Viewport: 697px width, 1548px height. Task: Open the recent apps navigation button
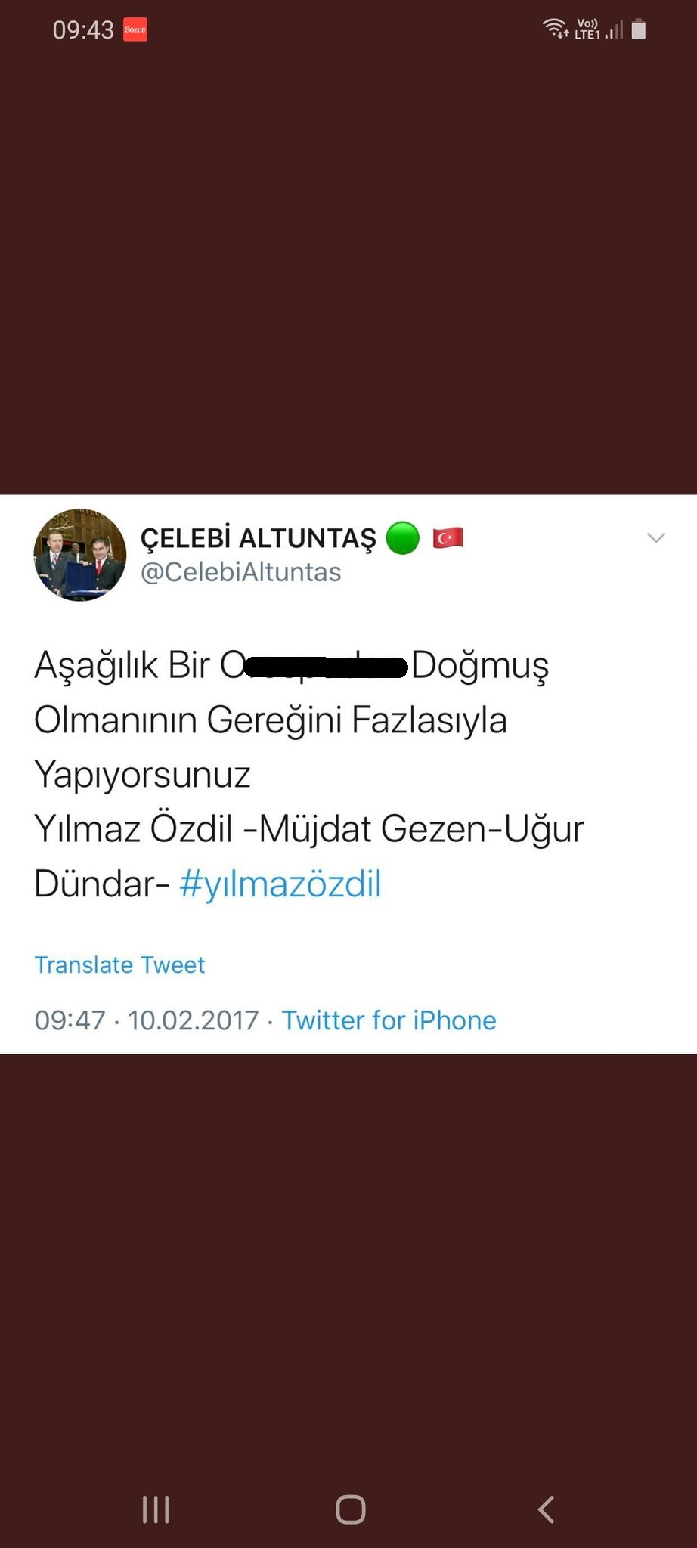(156, 1509)
